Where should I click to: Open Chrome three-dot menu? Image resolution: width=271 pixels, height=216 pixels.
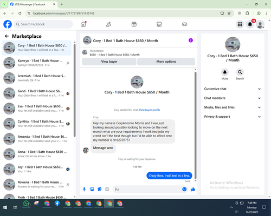click(266, 13)
